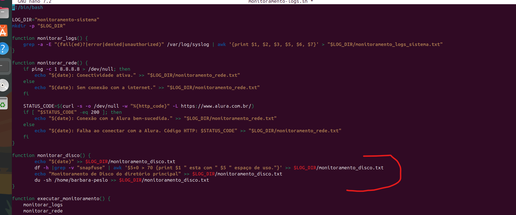Click the "Conectividade ativa." echo string
The height and width of the screenshot is (215, 516).
coord(92,75)
